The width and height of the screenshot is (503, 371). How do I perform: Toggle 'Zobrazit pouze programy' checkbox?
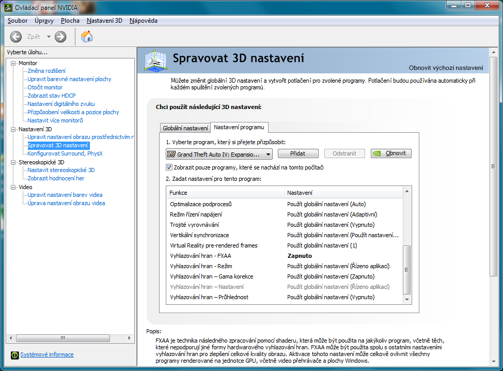coord(169,167)
